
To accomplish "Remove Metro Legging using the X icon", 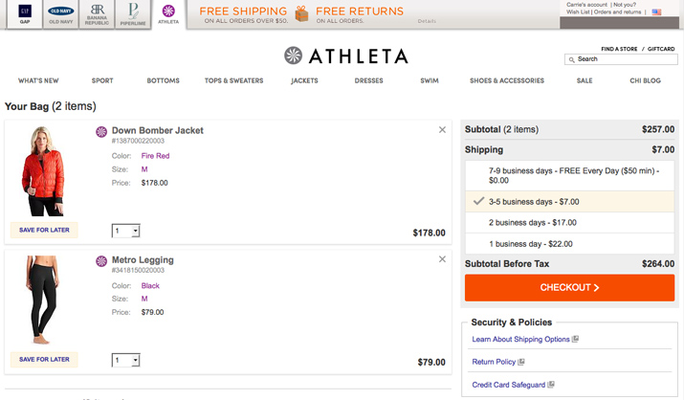I will pos(442,259).
